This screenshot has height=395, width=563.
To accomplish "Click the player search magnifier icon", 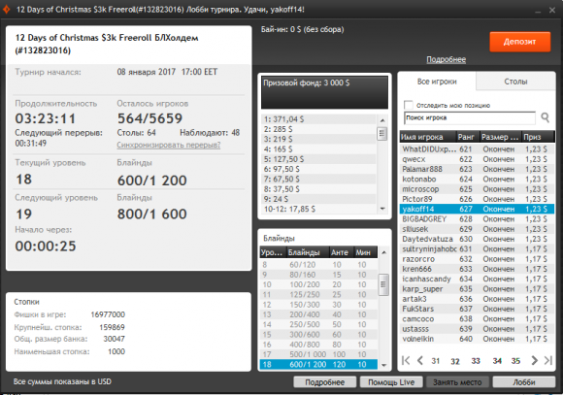I will [546, 117].
